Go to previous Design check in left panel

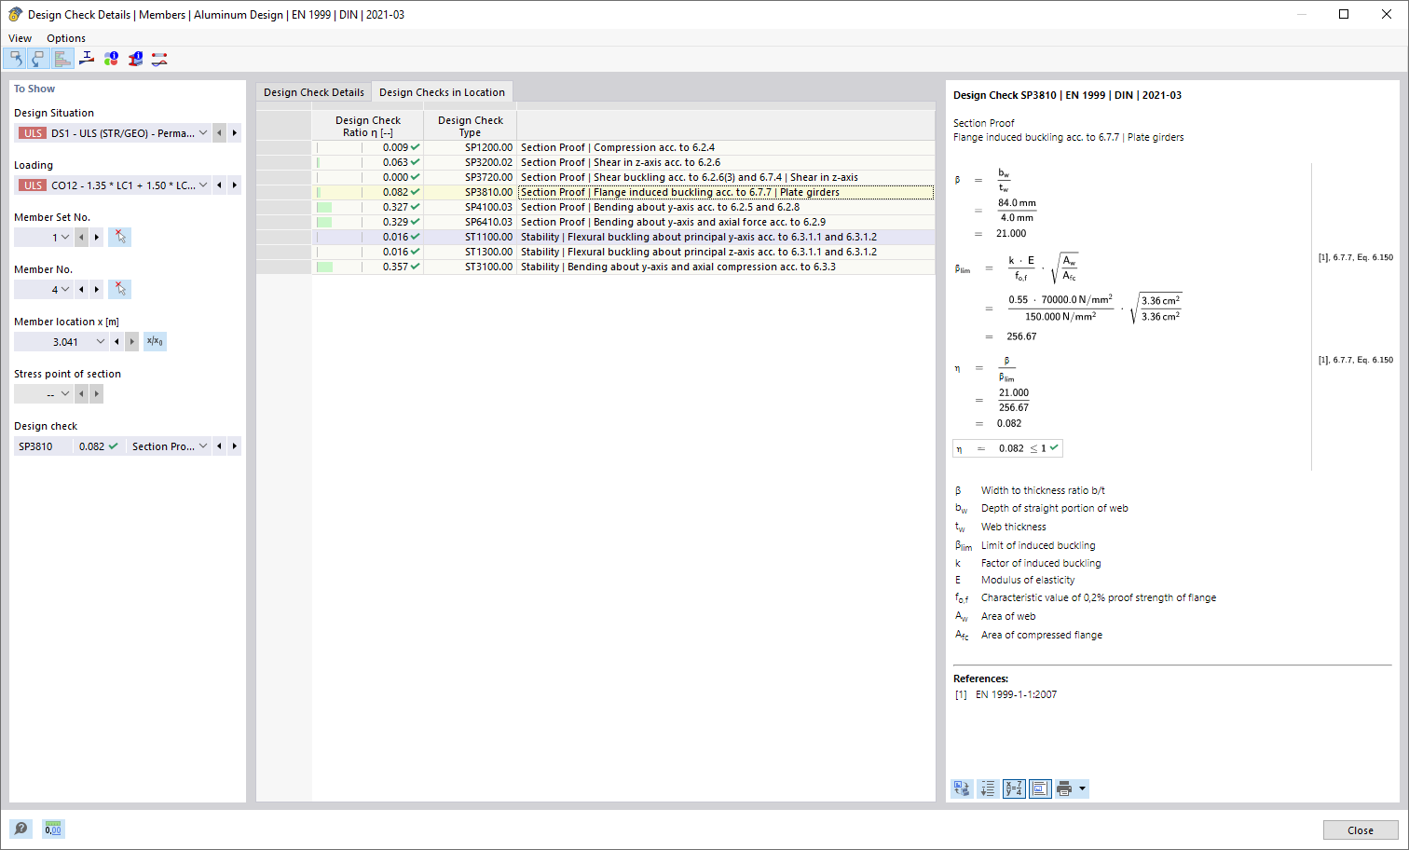219,446
